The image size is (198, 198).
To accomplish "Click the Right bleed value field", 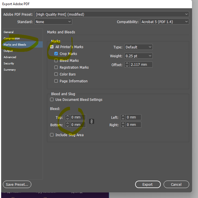I will 133,125.
